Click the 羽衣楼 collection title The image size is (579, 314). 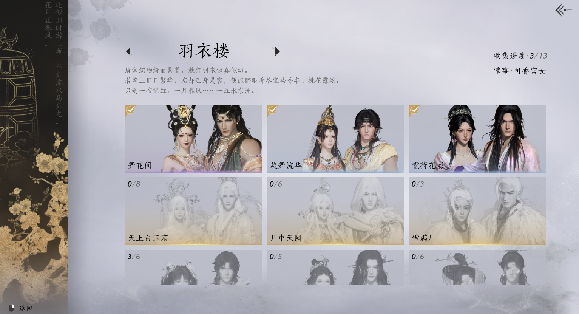click(204, 51)
